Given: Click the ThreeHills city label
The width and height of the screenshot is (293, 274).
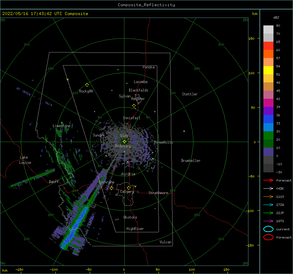Looking at the screenshot, I should click(x=163, y=142).
